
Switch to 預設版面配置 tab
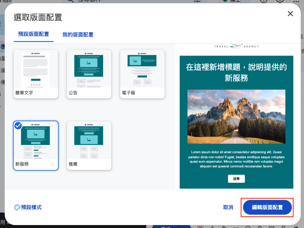click(34, 34)
